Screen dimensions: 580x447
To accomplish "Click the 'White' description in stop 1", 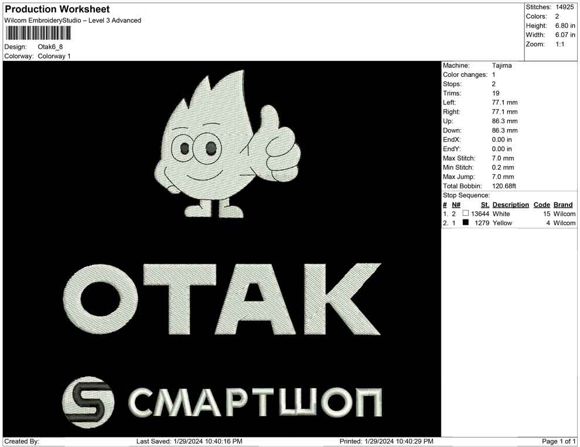I will pyautogui.click(x=501, y=214).
